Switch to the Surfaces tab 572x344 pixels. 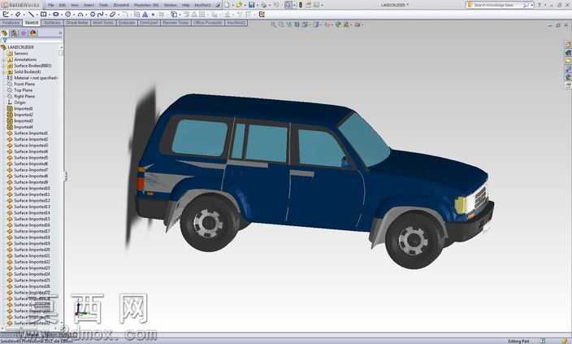coord(52,23)
